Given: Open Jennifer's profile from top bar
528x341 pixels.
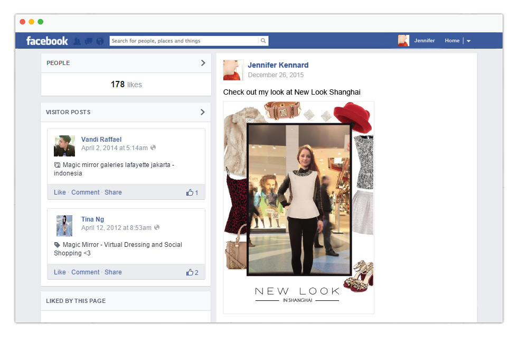Looking at the screenshot, I should [x=425, y=41].
